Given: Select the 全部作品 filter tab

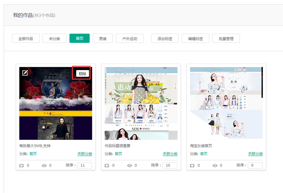Looking at the screenshot, I should tap(26, 38).
